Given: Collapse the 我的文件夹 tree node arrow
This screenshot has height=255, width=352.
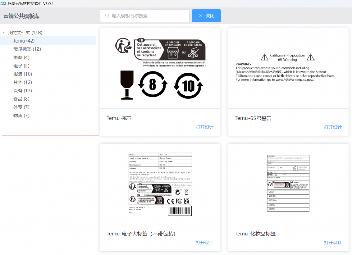Looking at the screenshot, I should pyautogui.click(x=4, y=33).
